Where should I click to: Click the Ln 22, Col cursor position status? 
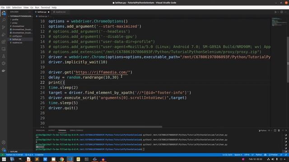coord(227,155)
